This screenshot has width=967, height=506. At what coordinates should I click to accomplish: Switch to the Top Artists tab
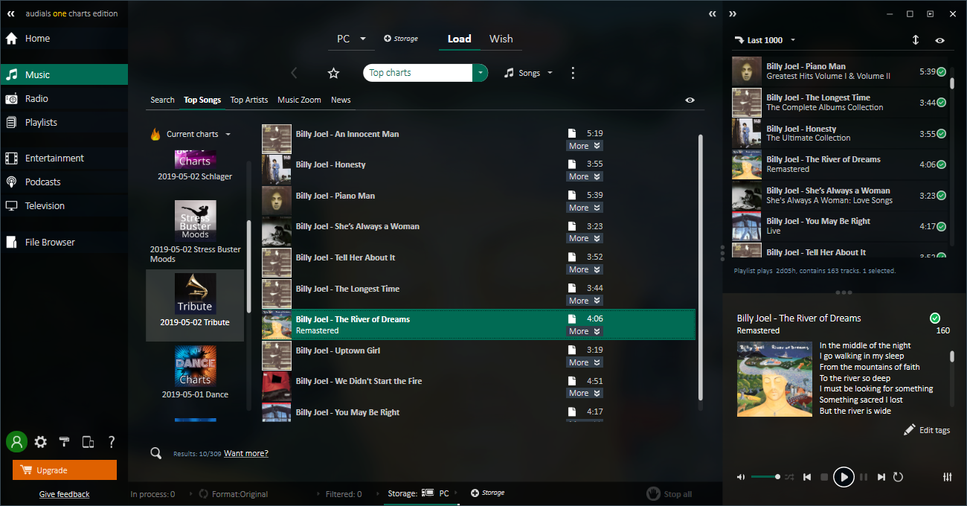[x=249, y=100]
